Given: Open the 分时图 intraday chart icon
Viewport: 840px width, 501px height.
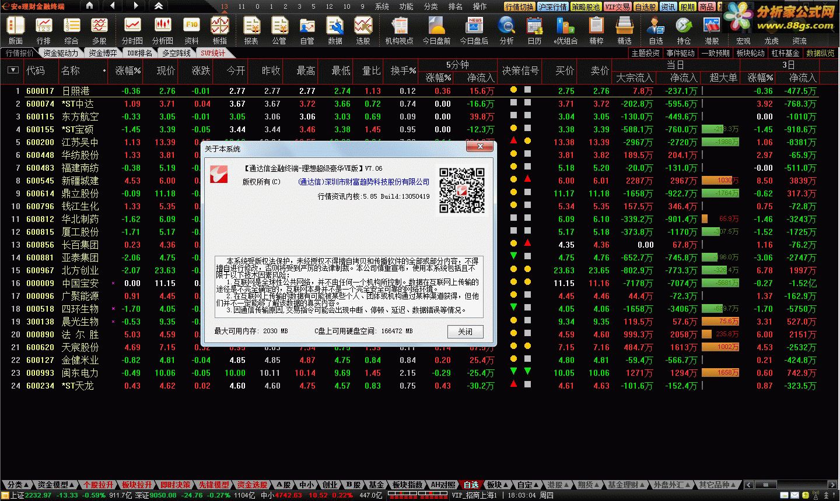Looking at the screenshot, I should coord(132,30).
